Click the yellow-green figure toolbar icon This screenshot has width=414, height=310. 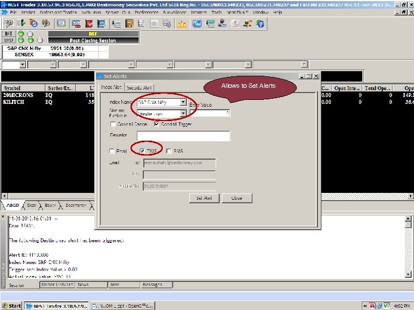coord(45,24)
